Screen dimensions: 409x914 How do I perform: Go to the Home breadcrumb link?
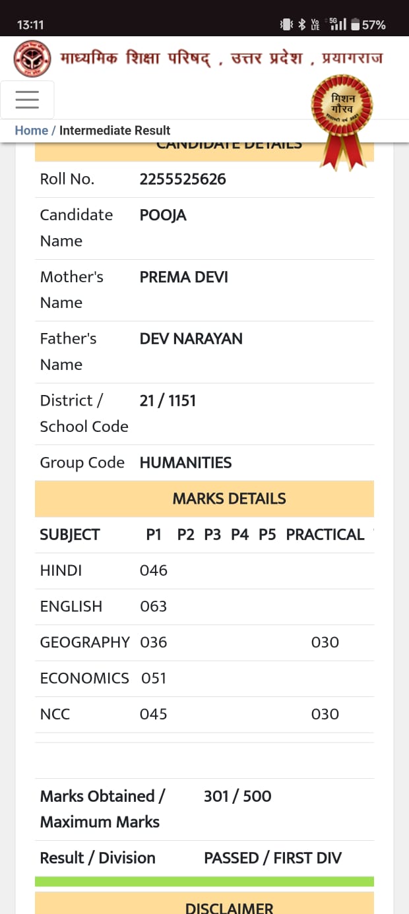coord(32,131)
